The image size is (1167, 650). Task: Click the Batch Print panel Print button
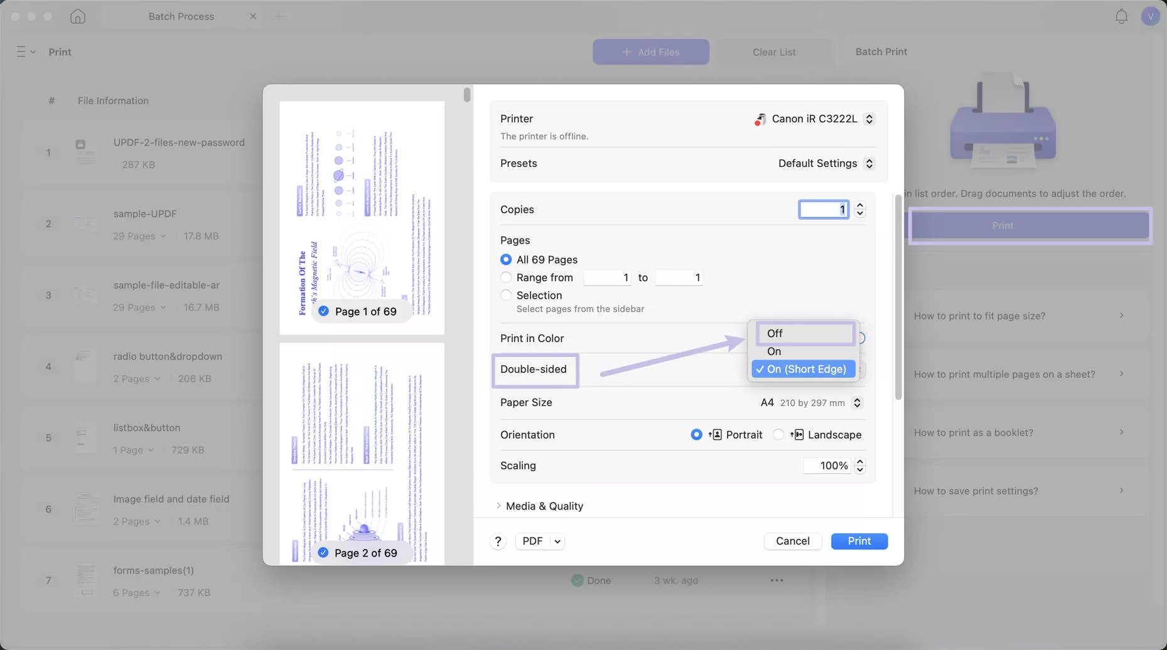point(1030,226)
